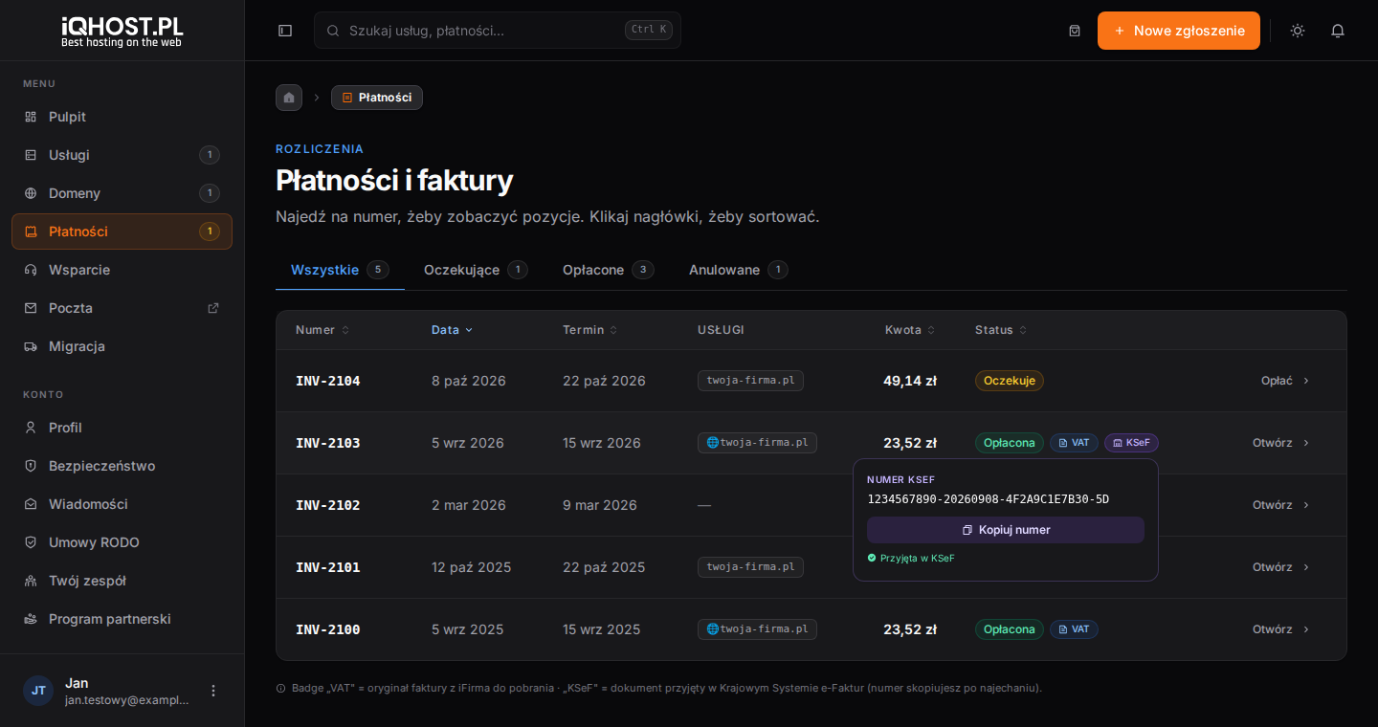The height and width of the screenshot is (727, 1378).
Task: Sort table by Termin column
Action: click(589, 330)
